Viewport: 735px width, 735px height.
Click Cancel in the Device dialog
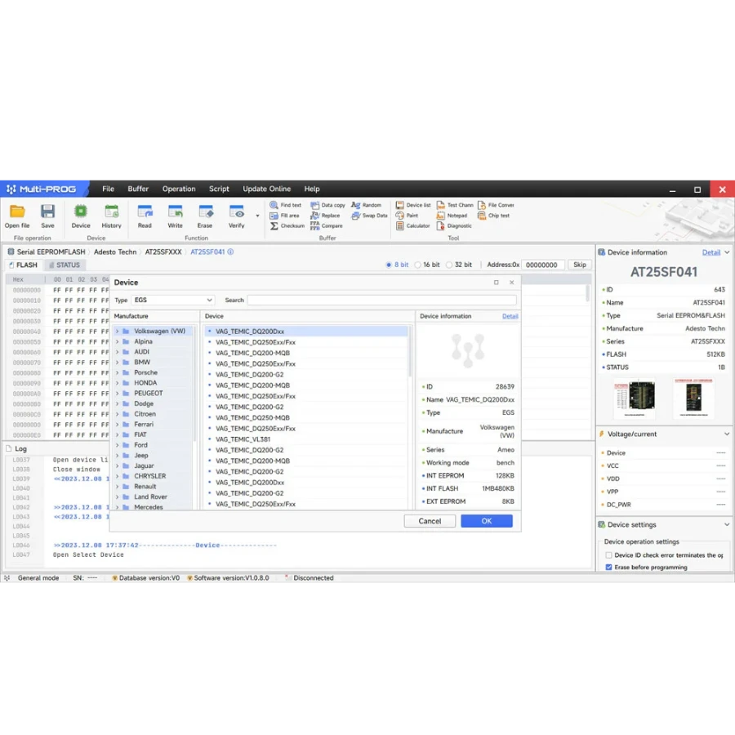430,521
